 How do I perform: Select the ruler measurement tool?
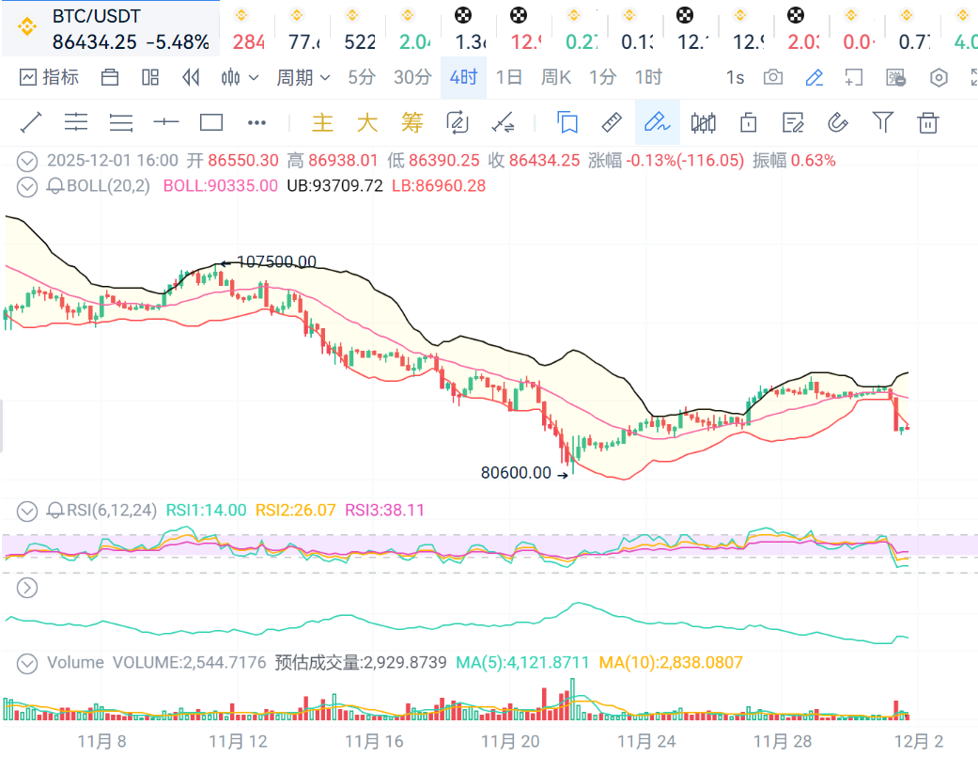coord(612,122)
